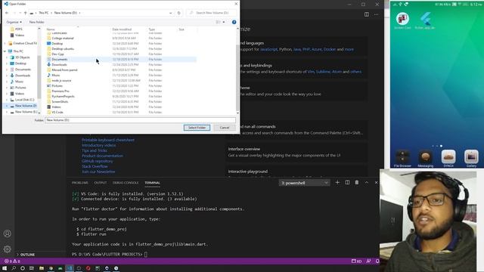Open GitHub repository link

click(98, 161)
